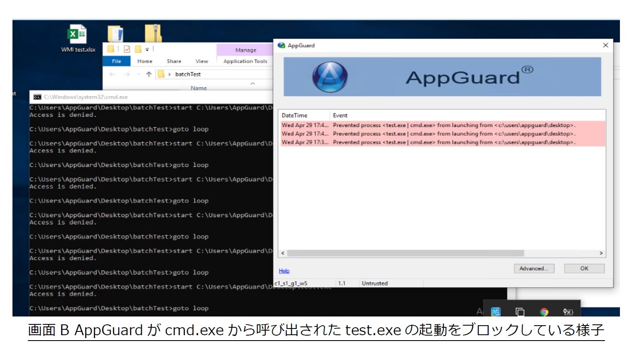Click the cmd.exe window title icon

pos(37,97)
